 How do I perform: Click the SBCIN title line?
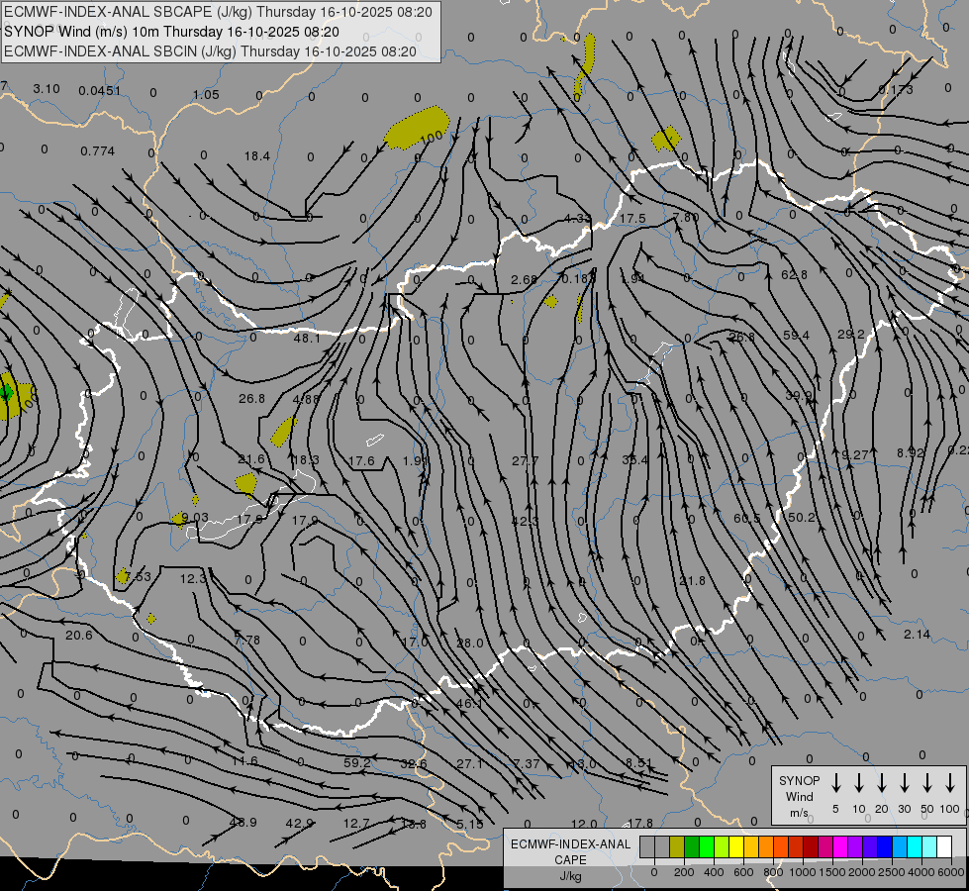210,51
